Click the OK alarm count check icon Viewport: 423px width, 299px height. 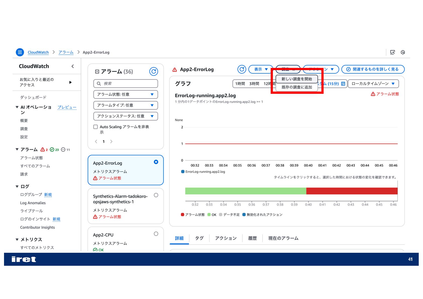coord(52,149)
